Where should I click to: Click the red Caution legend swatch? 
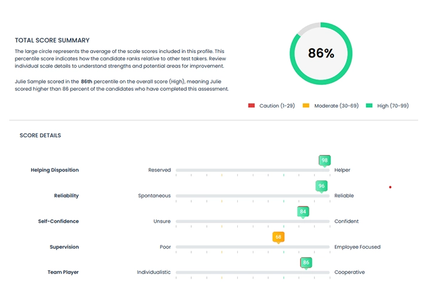[x=252, y=106]
